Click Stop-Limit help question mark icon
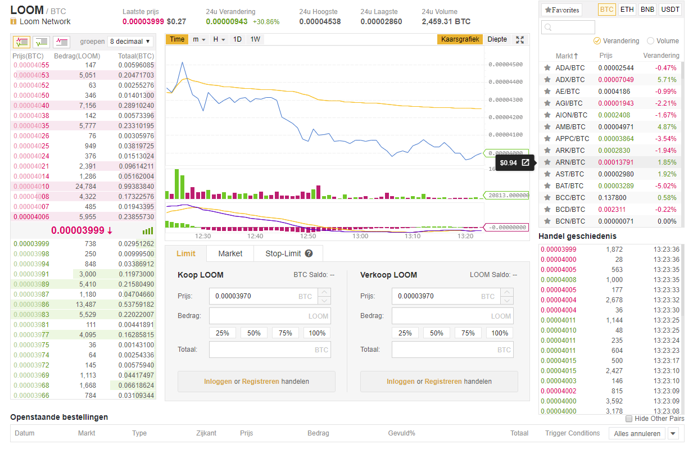693x449 pixels. coord(309,253)
